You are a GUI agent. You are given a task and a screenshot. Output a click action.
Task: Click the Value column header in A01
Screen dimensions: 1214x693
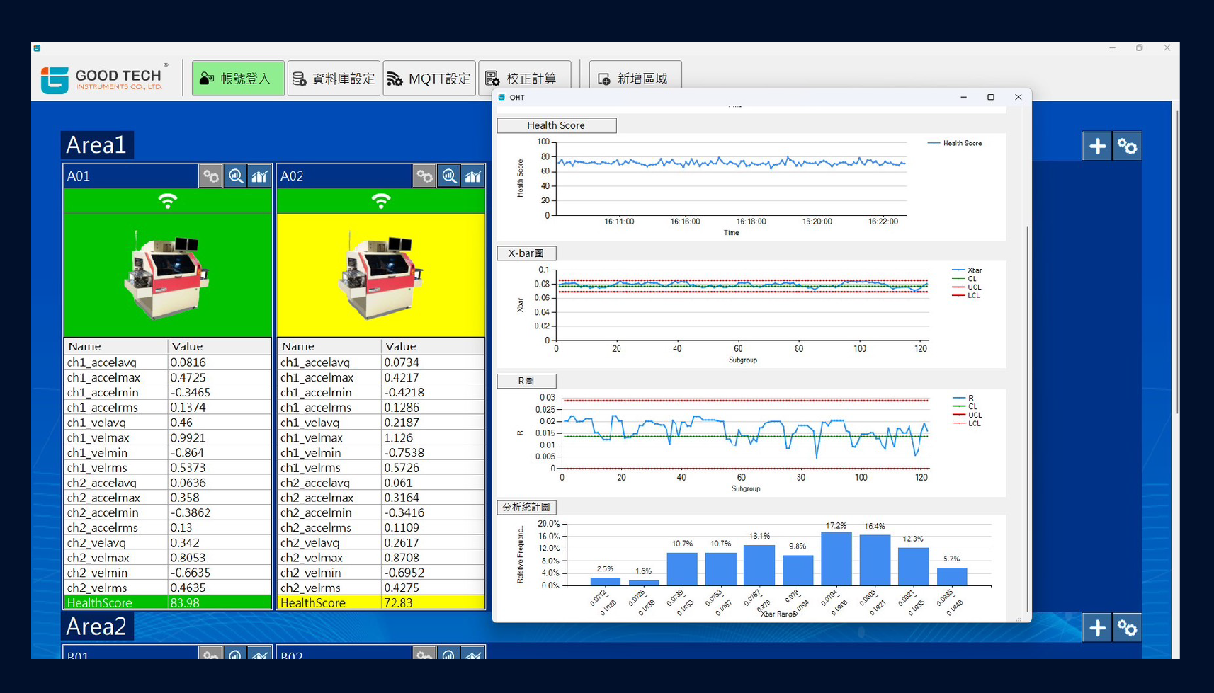tap(219, 347)
